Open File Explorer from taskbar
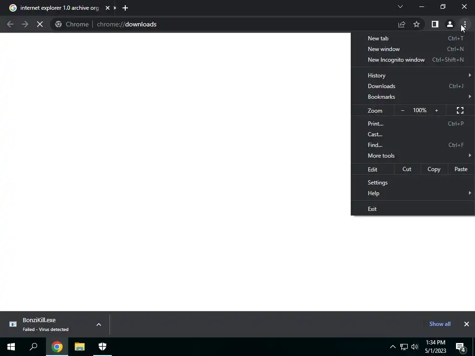The image size is (475, 356). (80, 347)
